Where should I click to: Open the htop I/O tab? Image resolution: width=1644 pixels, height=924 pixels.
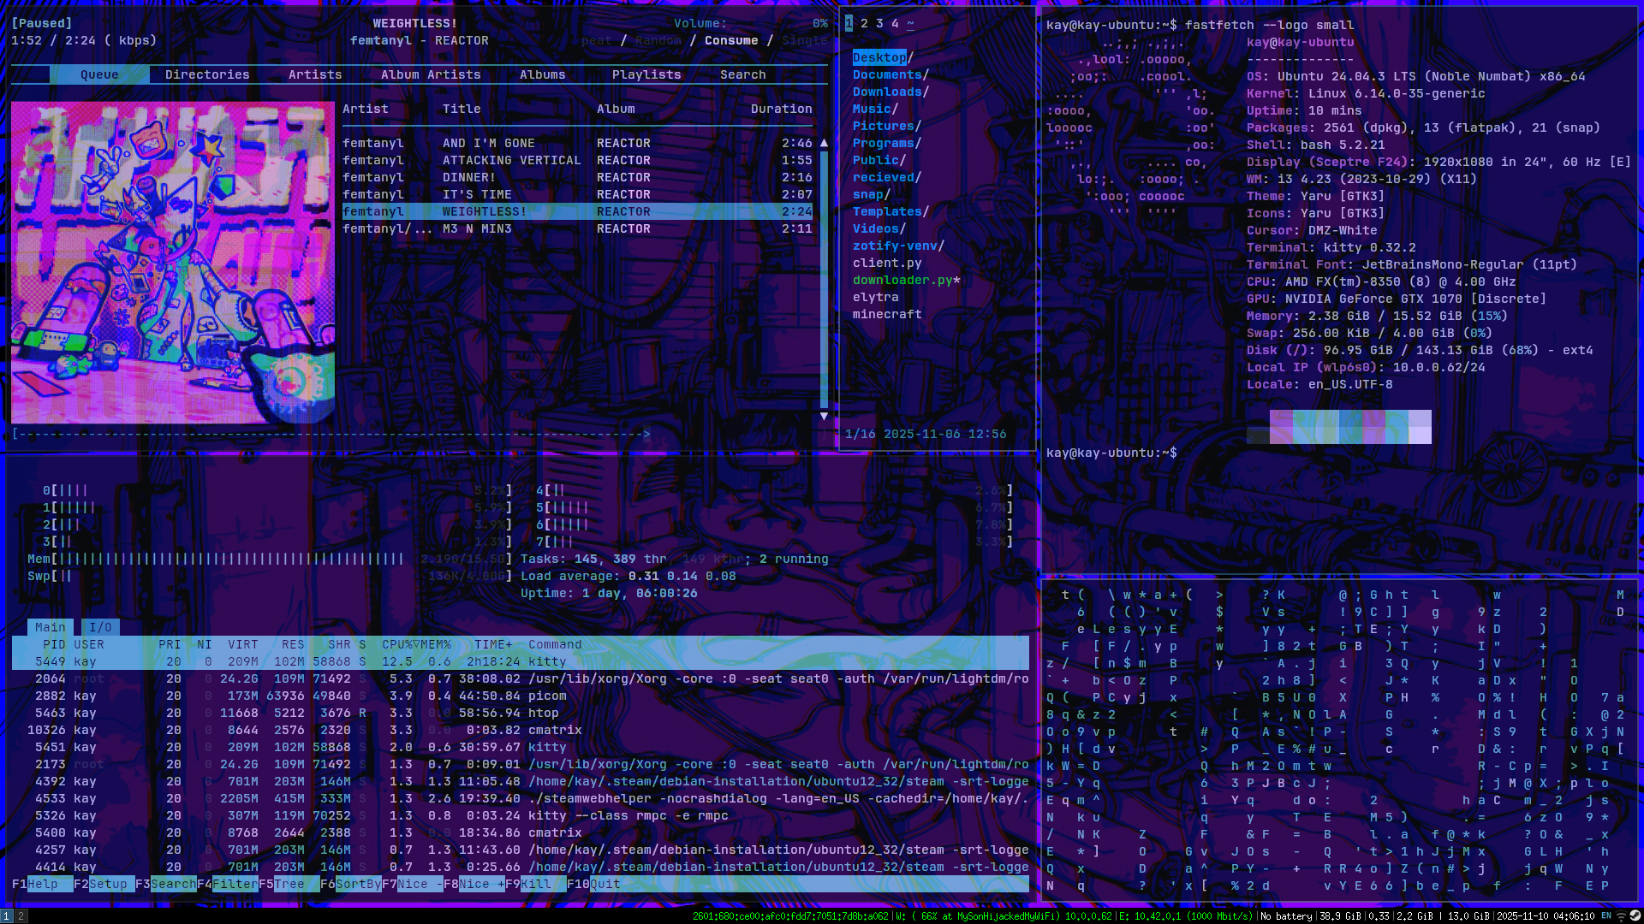point(100,627)
